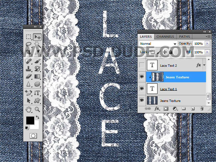Open the Normal blend mode dropdown
The height and width of the screenshot is (162, 216).
[158, 44]
